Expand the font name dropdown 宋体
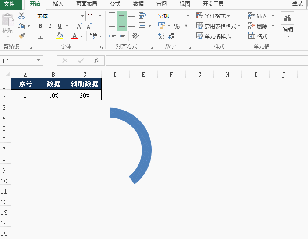The height and width of the screenshot is (239, 308). click(82, 16)
